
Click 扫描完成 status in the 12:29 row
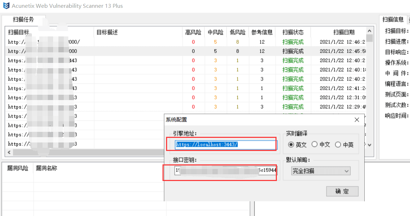(293, 107)
